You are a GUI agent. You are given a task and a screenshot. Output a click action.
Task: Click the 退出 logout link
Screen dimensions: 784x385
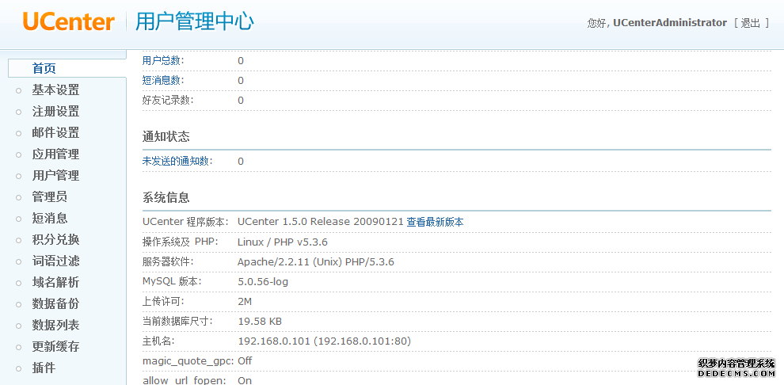pyautogui.click(x=751, y=23)
